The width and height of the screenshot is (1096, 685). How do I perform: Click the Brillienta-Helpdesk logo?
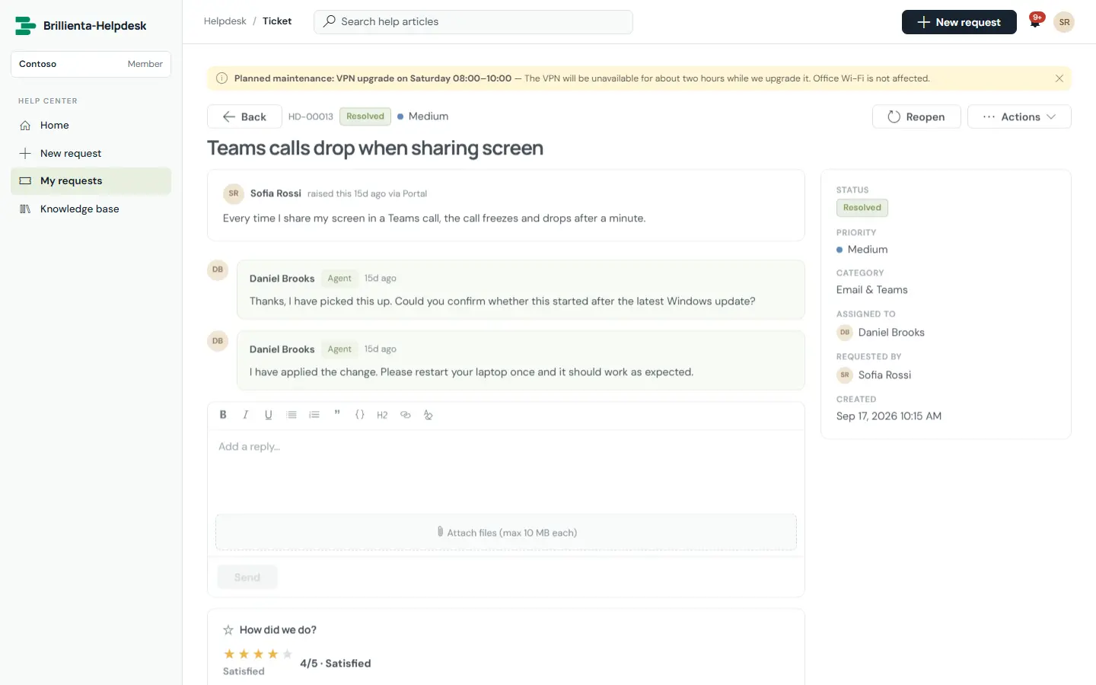pos(81,26)
